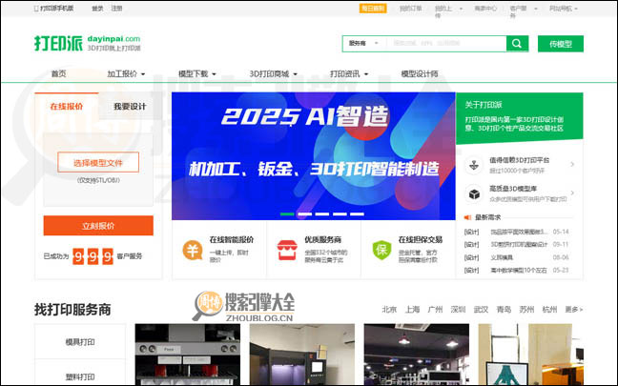Expand the 3D打印商城 menu arrow
Viewport: 618px width, 386px height.
(x=296, y=74)
